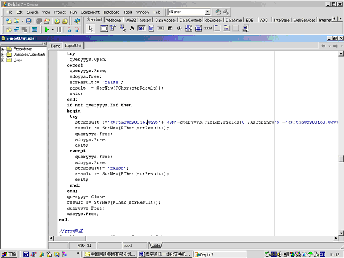The height and width of the screenshot is (258, 344).
Task: Click the New Form toolbar icon
Action: (x=34, y=29)
